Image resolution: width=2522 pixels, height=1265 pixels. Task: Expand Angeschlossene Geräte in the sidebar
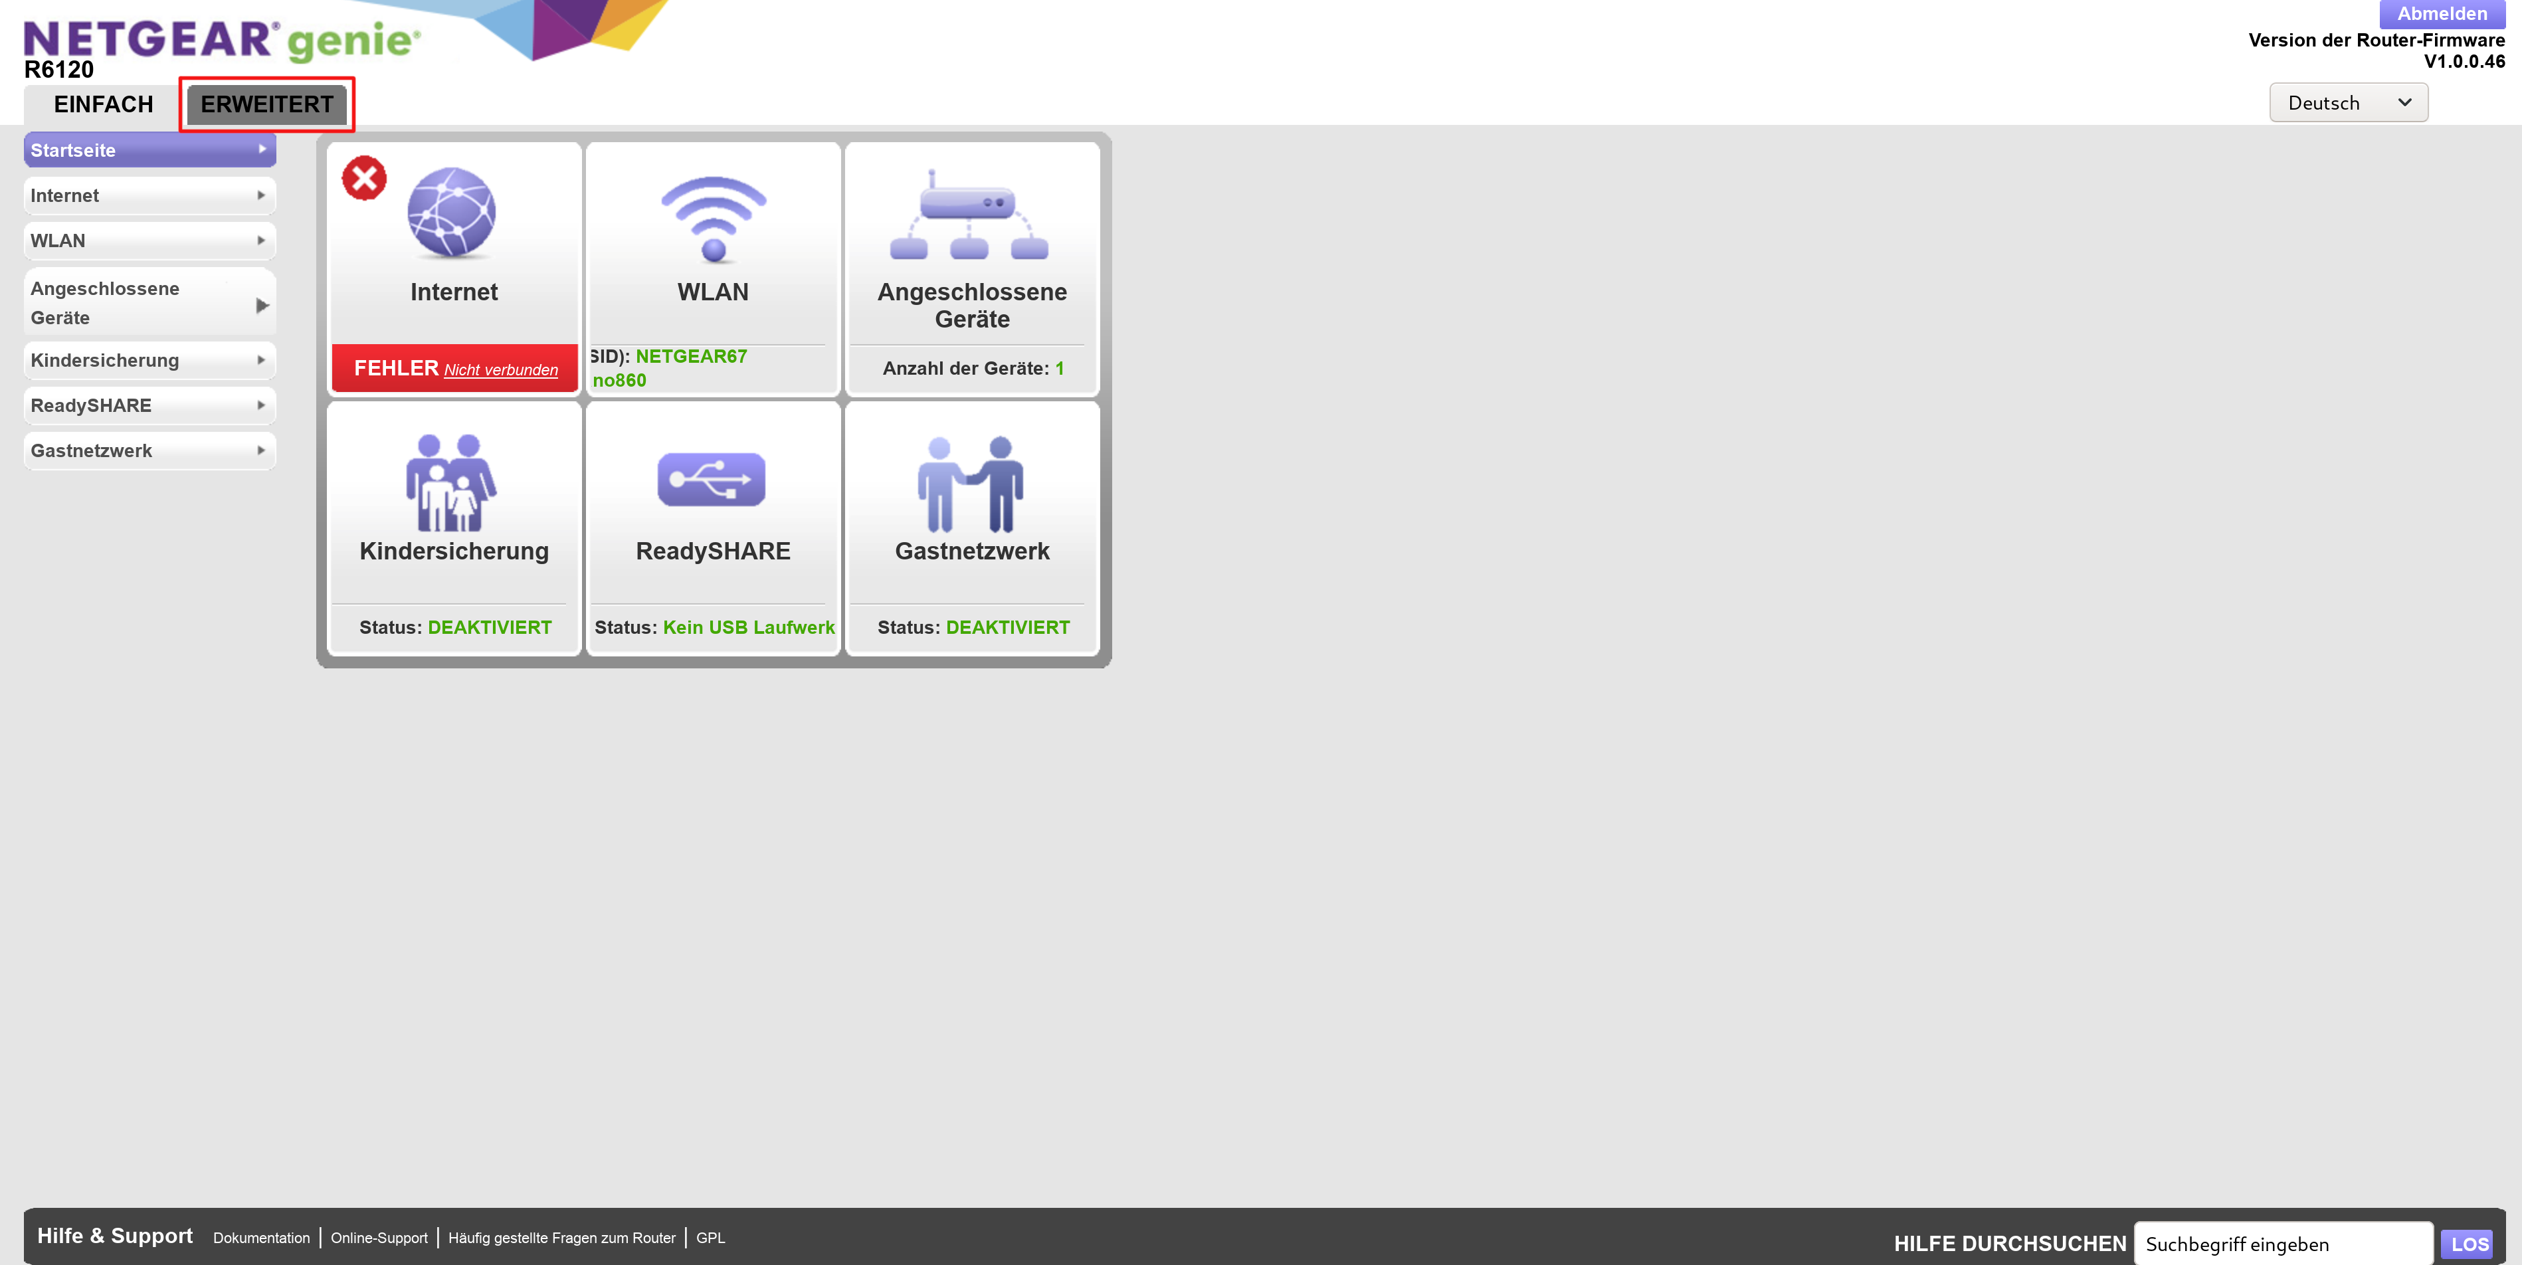pyautogui.click(x=149, y=304)
